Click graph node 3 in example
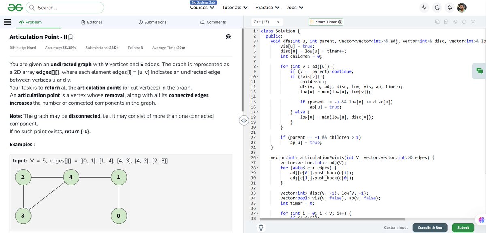This screenshot has height=233, width=486. (23, 216)
